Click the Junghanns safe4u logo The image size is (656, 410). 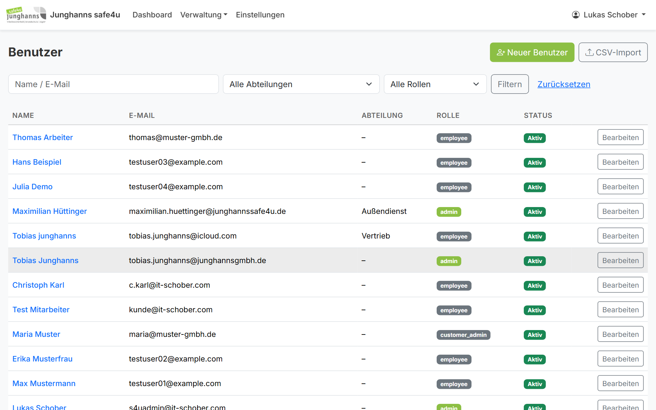click(26, 15)
